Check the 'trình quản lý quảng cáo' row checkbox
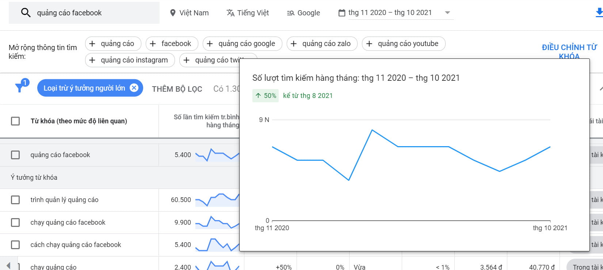This screenshot has width=603, height=270. pos(15,200)
